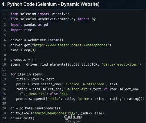Click line number 14 in the gutter
146x123 pixels.
tap(4, 84)
